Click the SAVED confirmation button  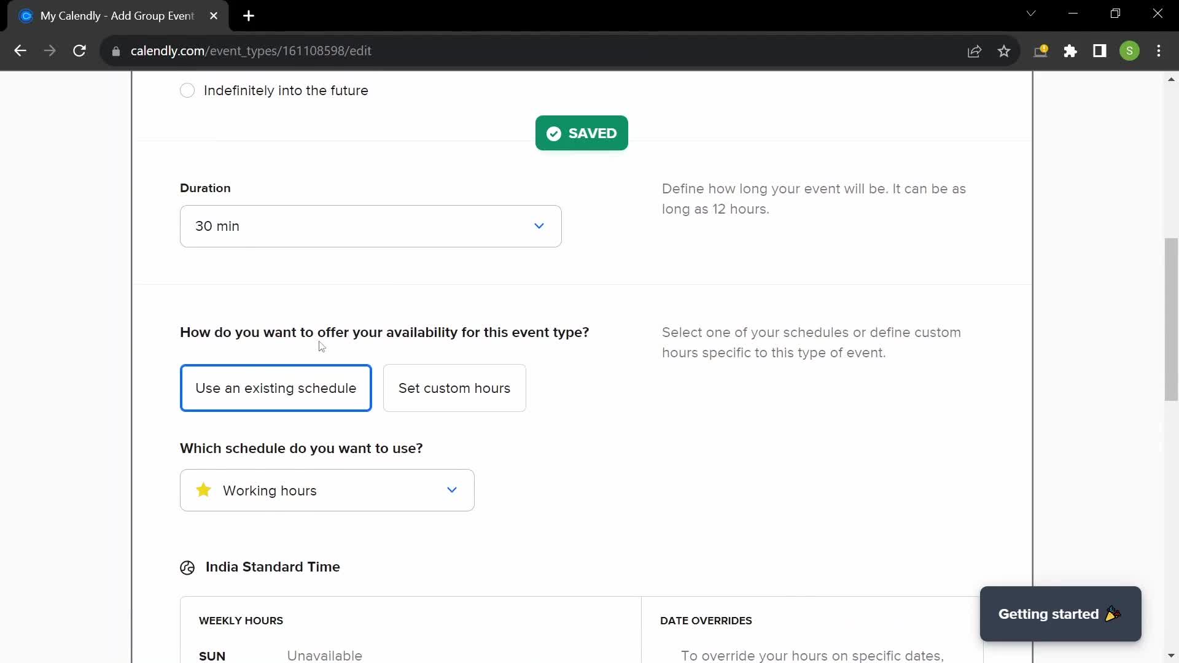click(x=582, y=134)
